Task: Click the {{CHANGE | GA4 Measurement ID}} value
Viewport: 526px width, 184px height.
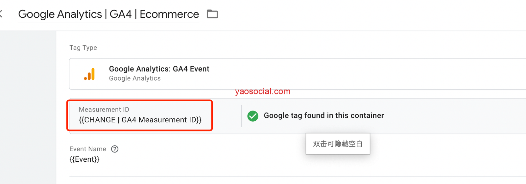Action: [140, 120]
